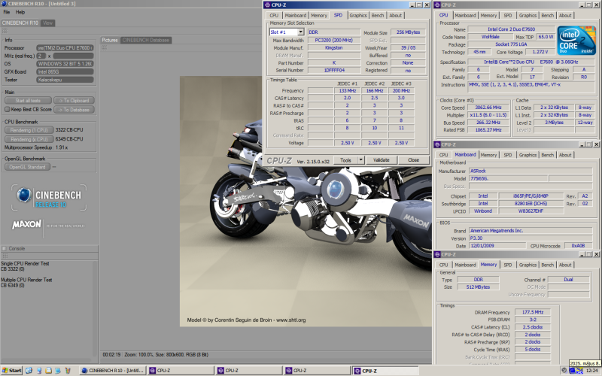Screen dimensions: 602x376
Task: Click the To Clipboard button
Action: pyautogui.click(x=74, y=101)
